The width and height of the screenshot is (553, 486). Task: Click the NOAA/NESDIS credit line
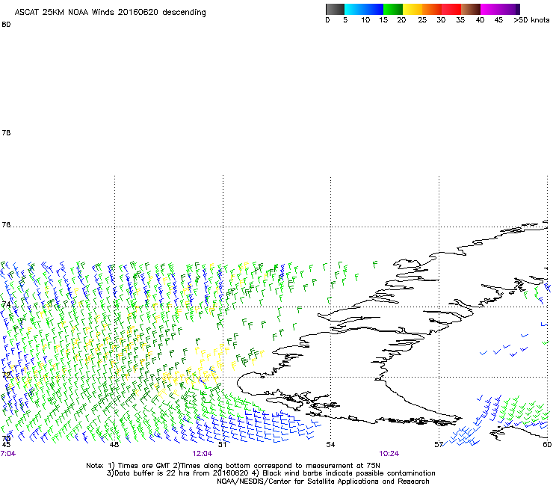point(323,482)
